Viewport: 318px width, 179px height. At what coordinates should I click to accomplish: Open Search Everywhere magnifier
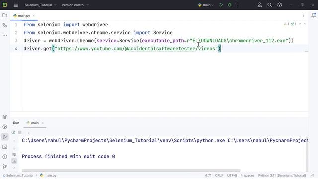coord(269,5)
